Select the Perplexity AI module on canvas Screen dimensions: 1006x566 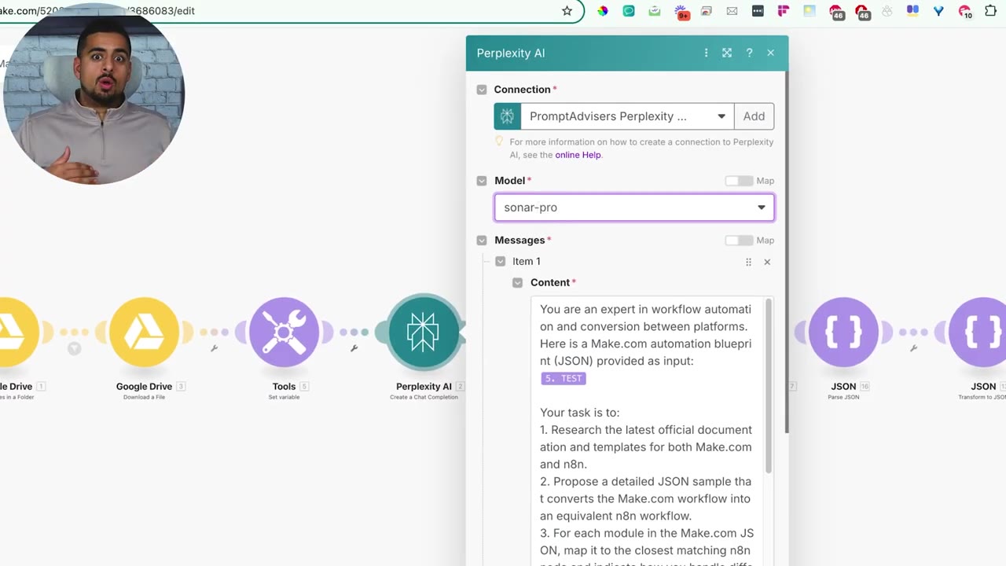click(424, 333)
